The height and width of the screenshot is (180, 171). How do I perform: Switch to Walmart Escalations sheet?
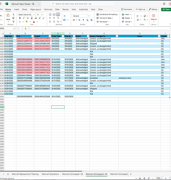[x=50, y=174]
